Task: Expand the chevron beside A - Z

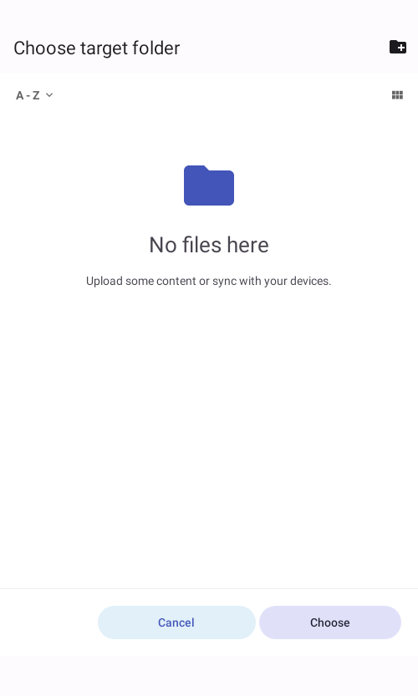Action: click(49, 94)
